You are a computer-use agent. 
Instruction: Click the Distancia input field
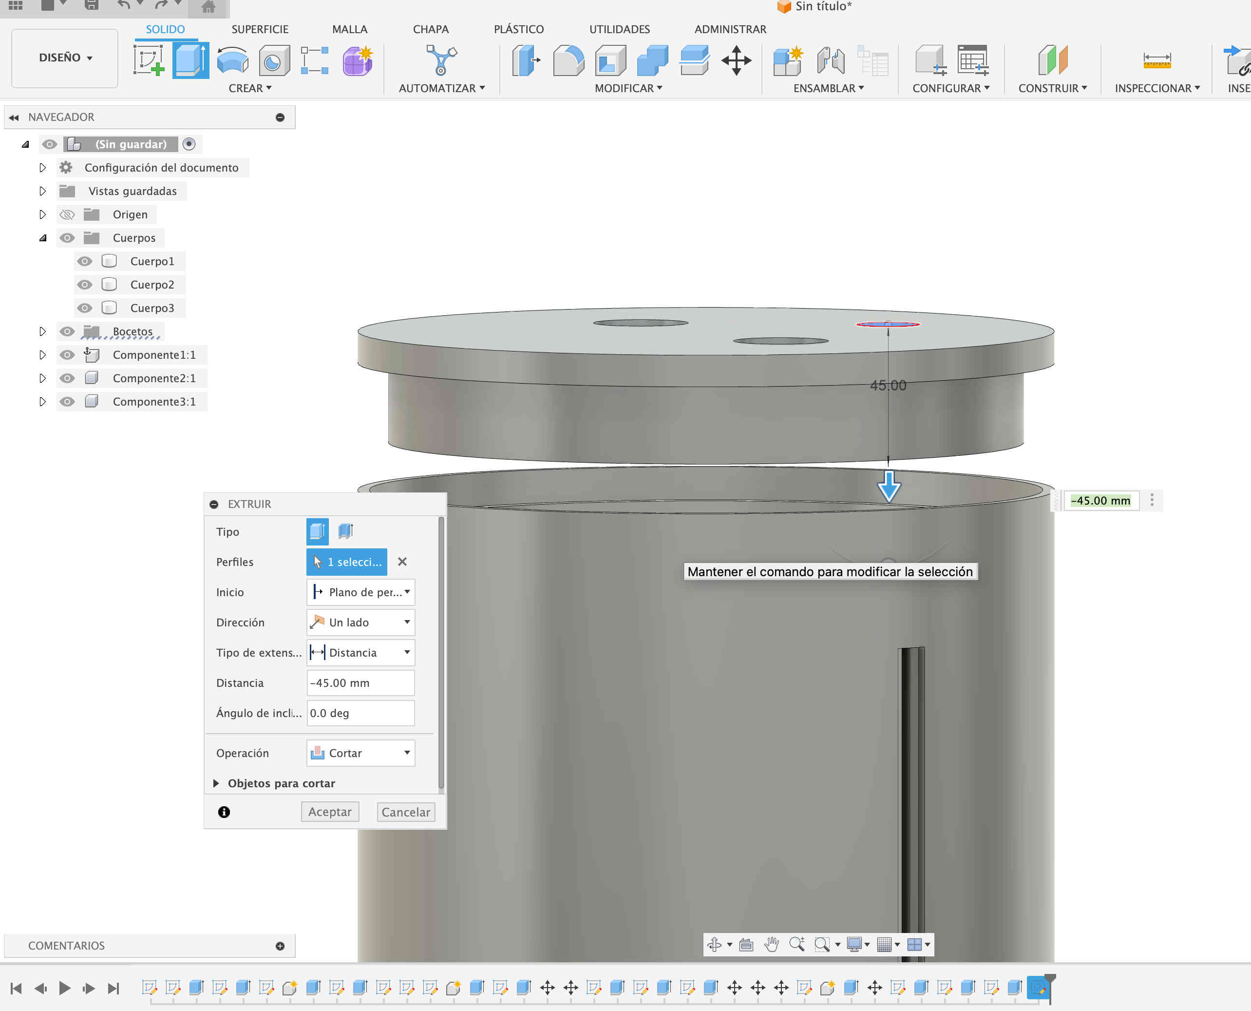(x=360, y=682)
